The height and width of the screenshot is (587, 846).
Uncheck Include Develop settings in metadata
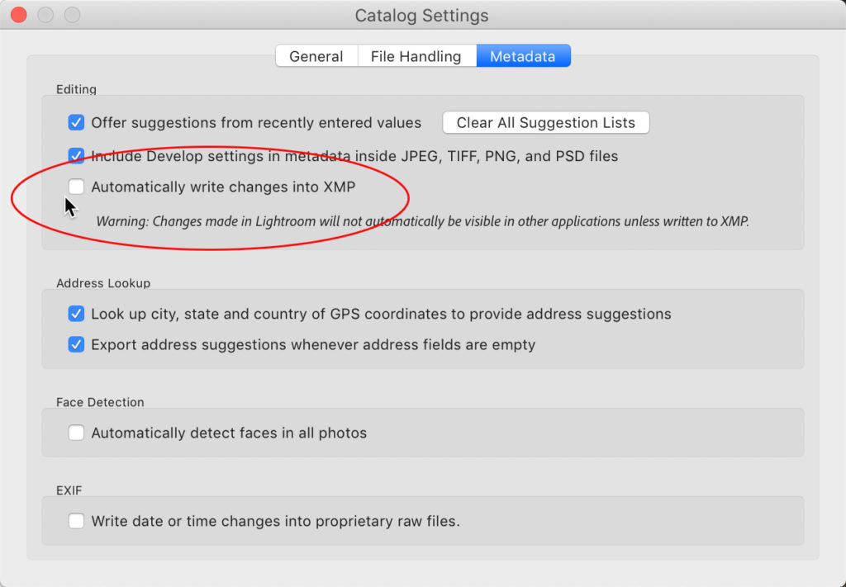coord(76,155)
